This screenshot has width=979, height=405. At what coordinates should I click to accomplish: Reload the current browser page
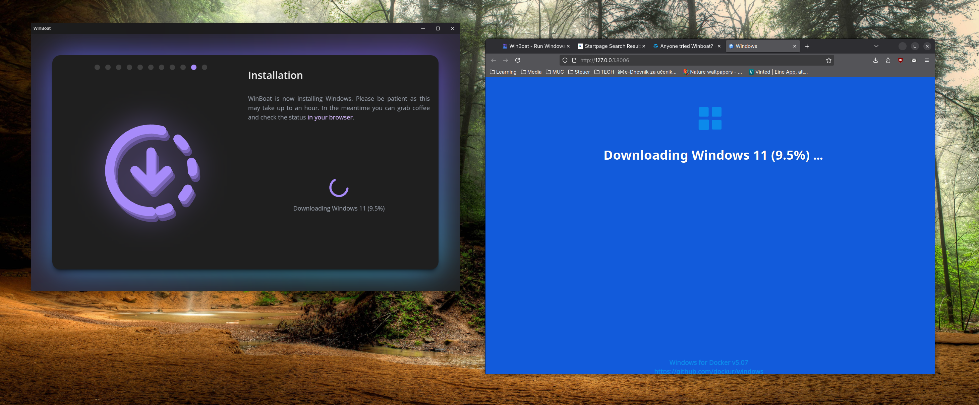[x=518, y=60]
